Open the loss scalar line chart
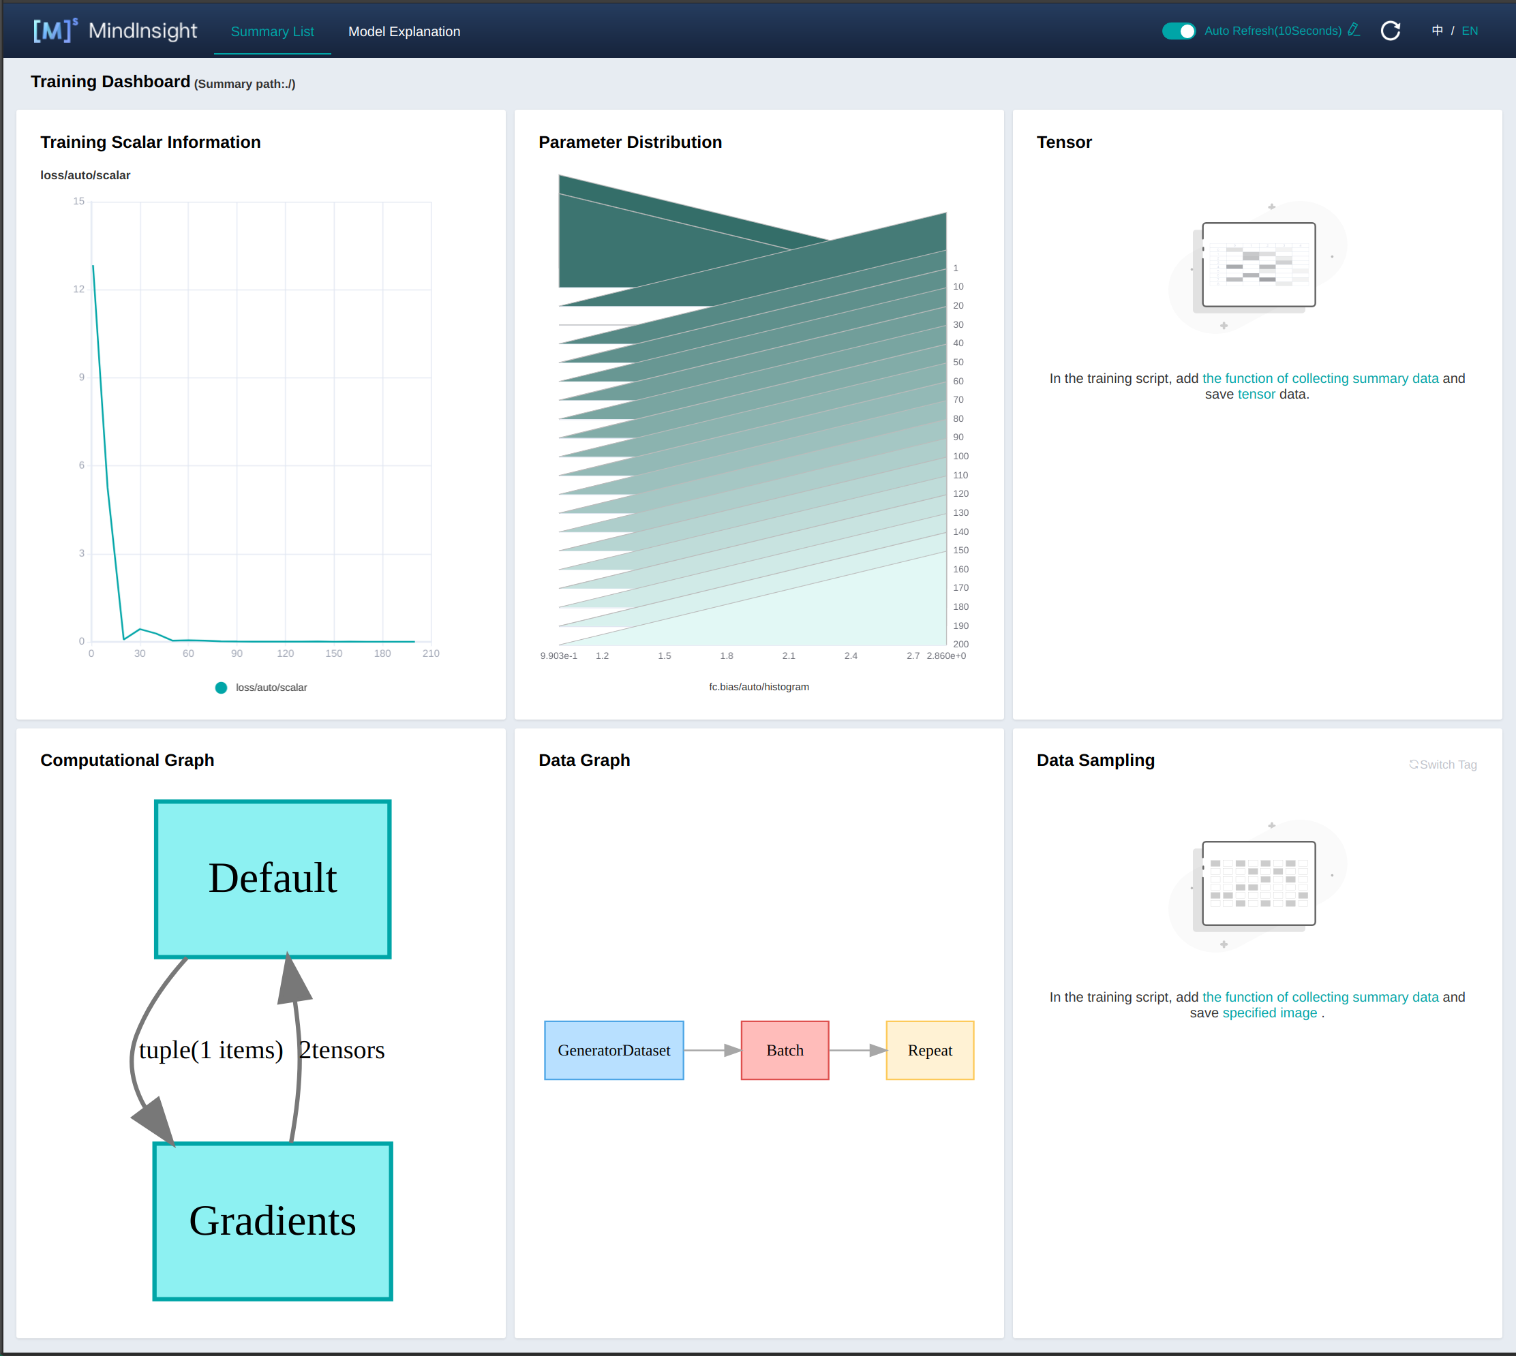This screenshot has width=1516, height=1356. click(x=261, y=422)
